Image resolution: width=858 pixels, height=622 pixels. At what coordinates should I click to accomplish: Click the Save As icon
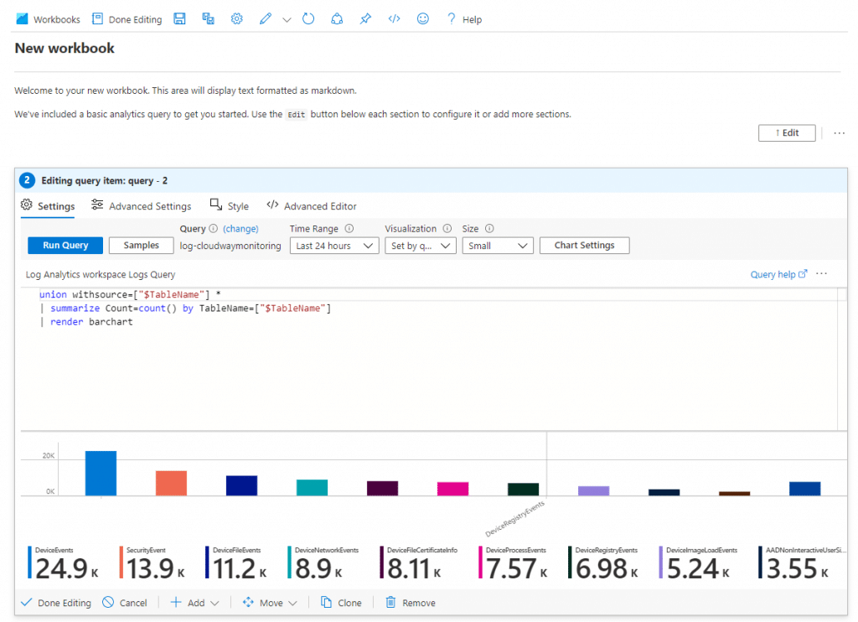click(x=208, y=19)
